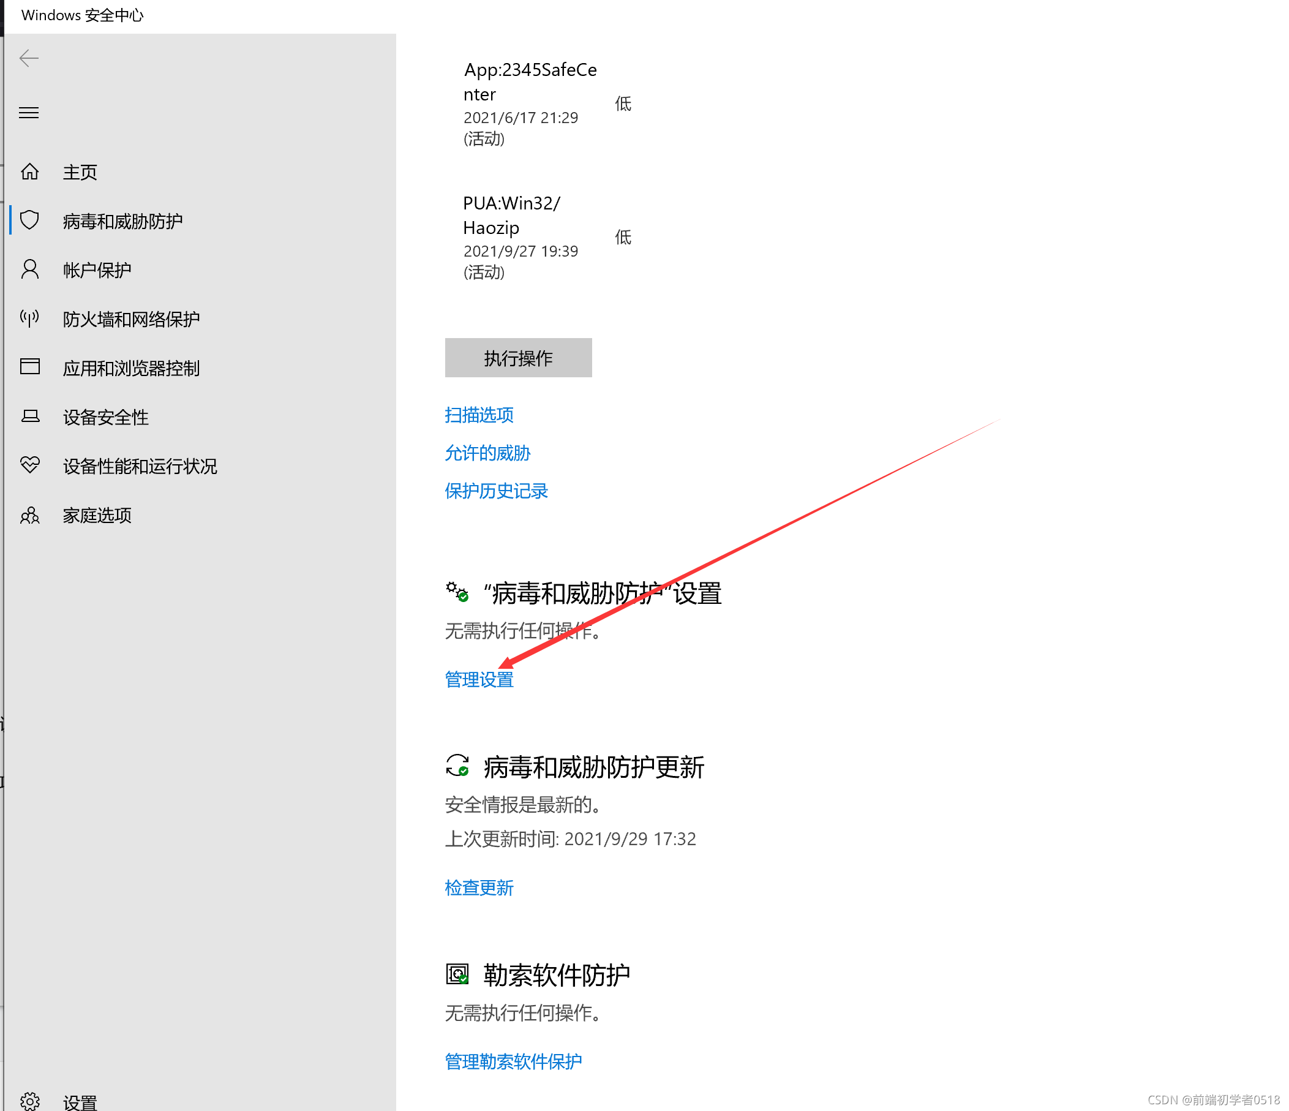Click the laptop icon for 设备安全性
This screenshot has width=1289, height=1111.
pyautogui.click(x=30, y=416)
